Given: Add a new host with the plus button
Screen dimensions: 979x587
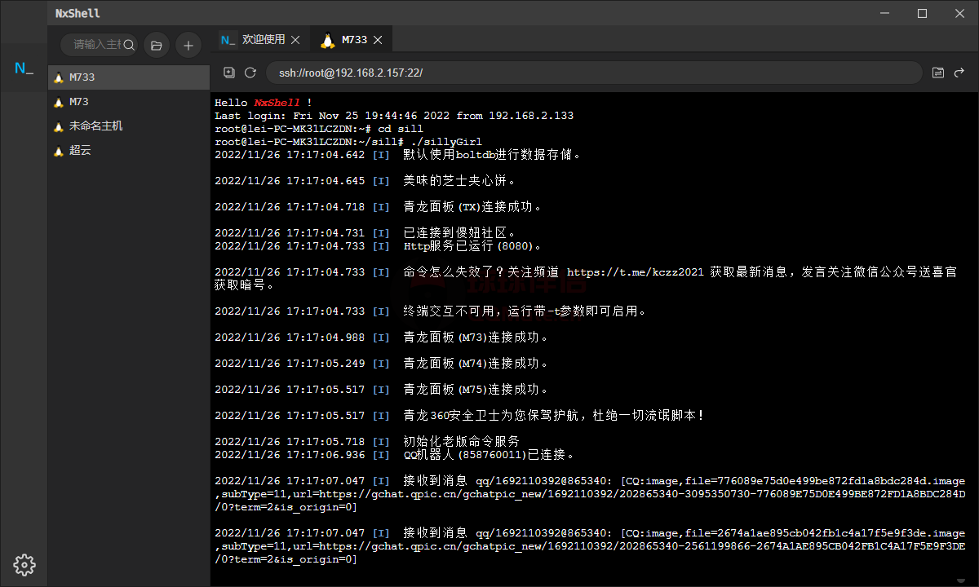Looking at the screenshot, I should pyautogui.click(x=188, y=46).
